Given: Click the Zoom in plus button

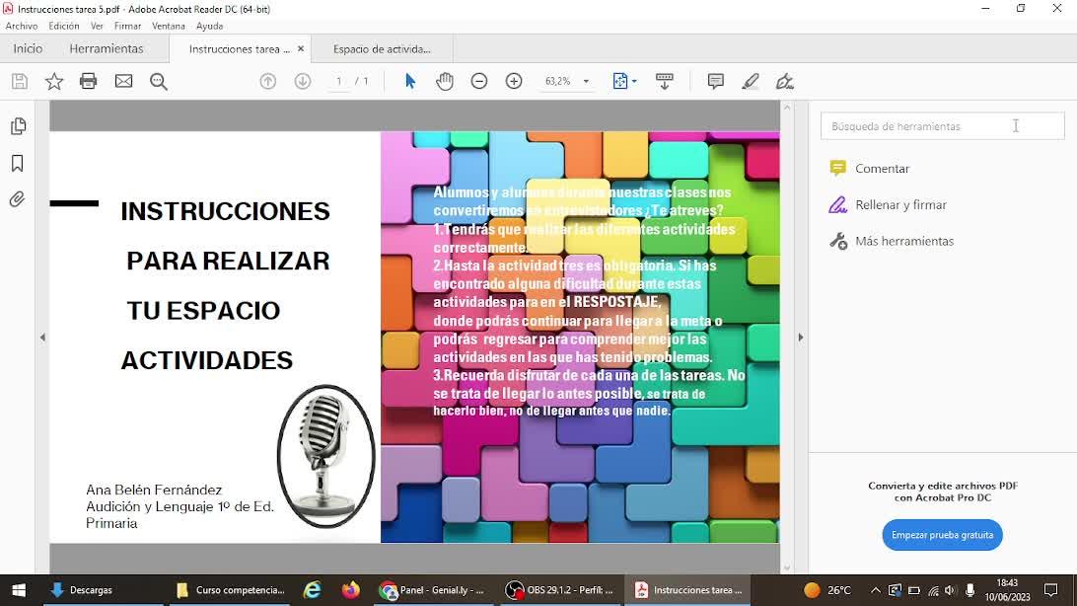Looking at the screenshot, I should (x=514, y=82).
